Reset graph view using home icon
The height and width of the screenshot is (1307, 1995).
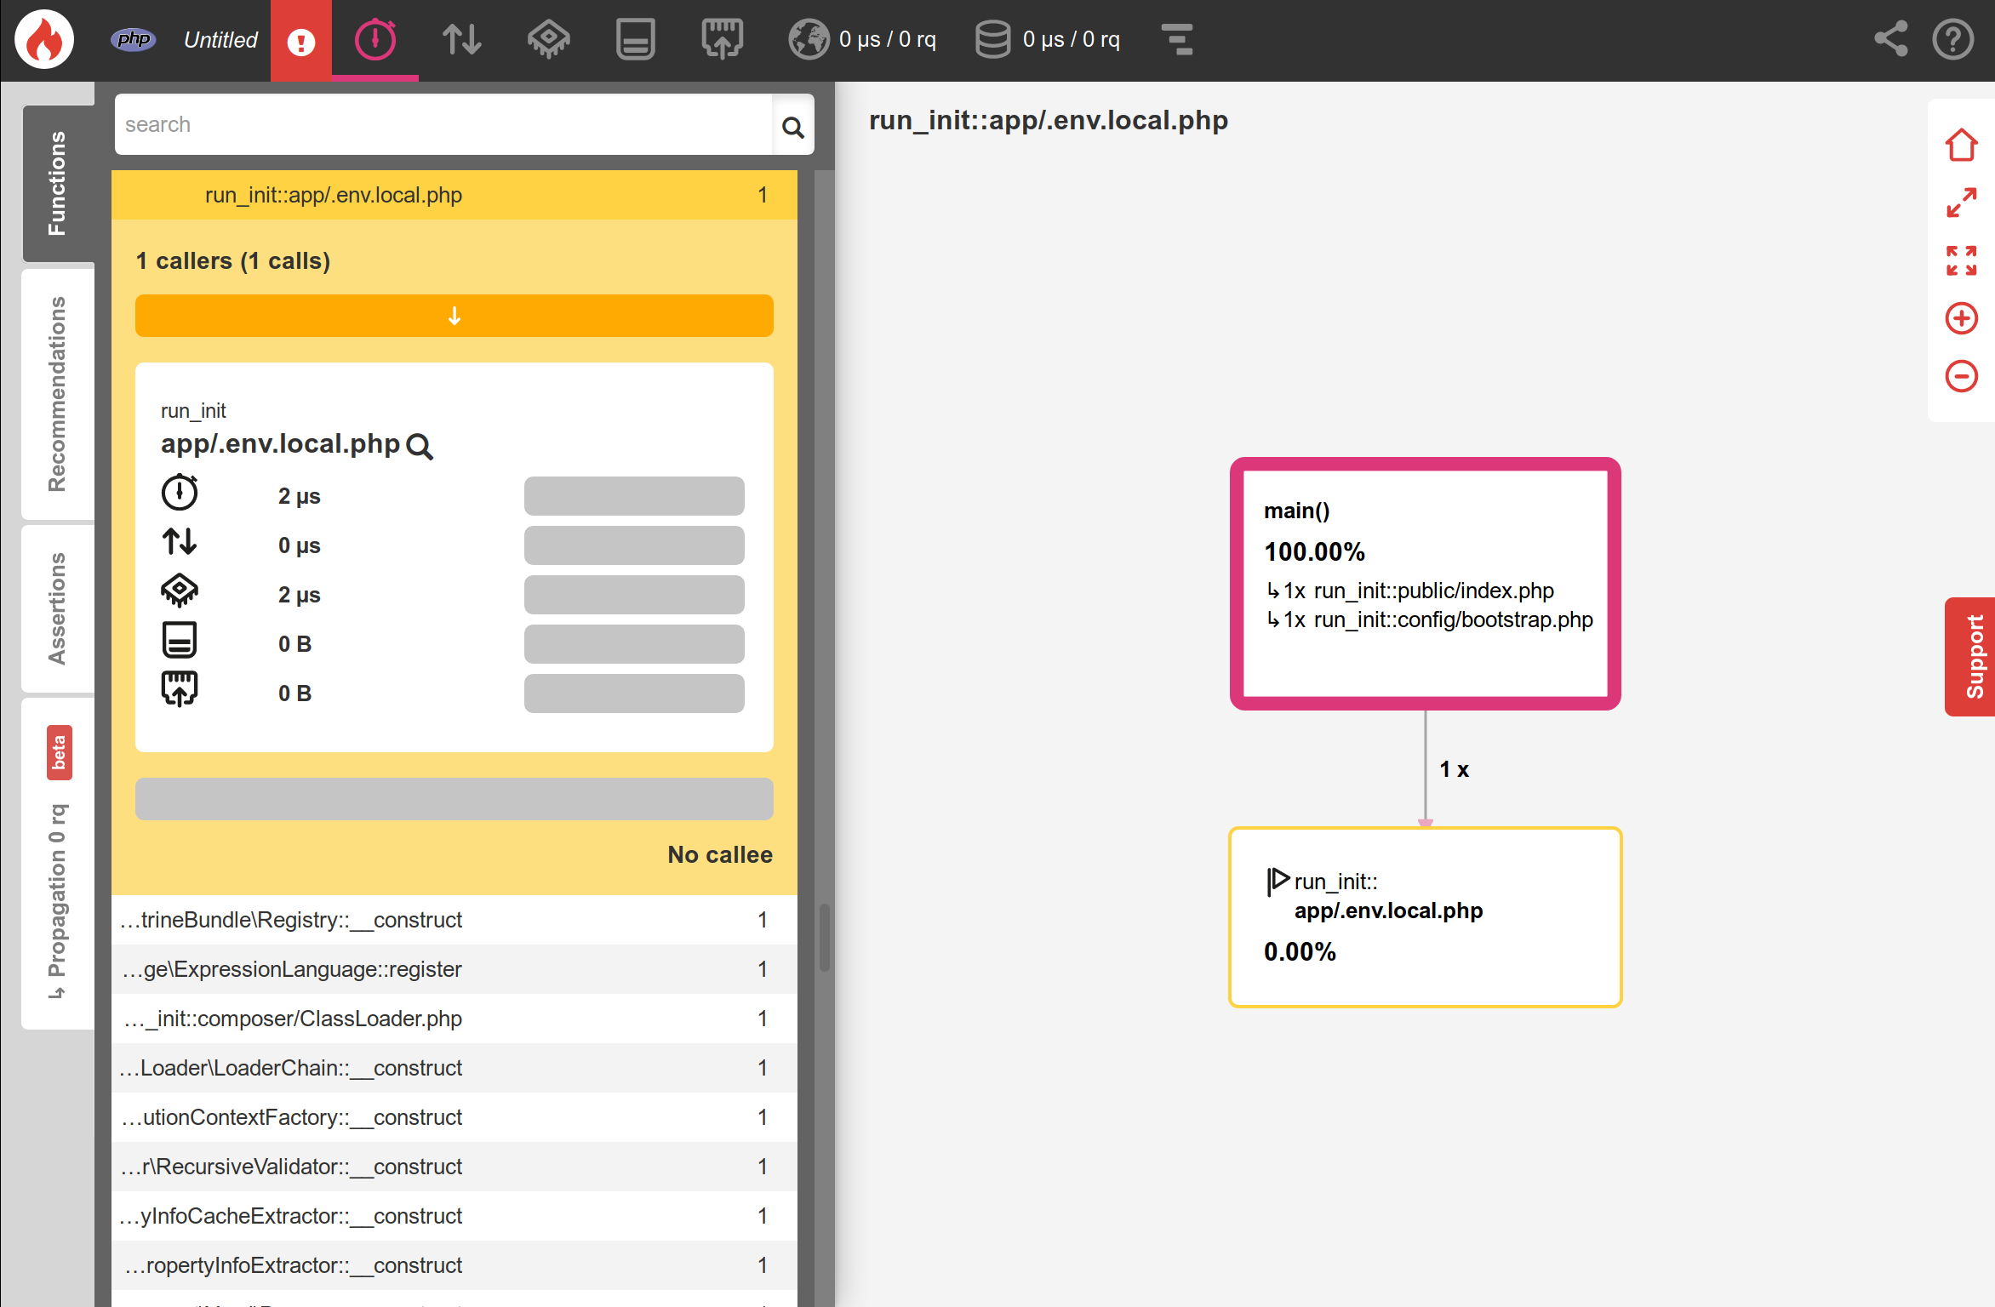coord(1962,145)
